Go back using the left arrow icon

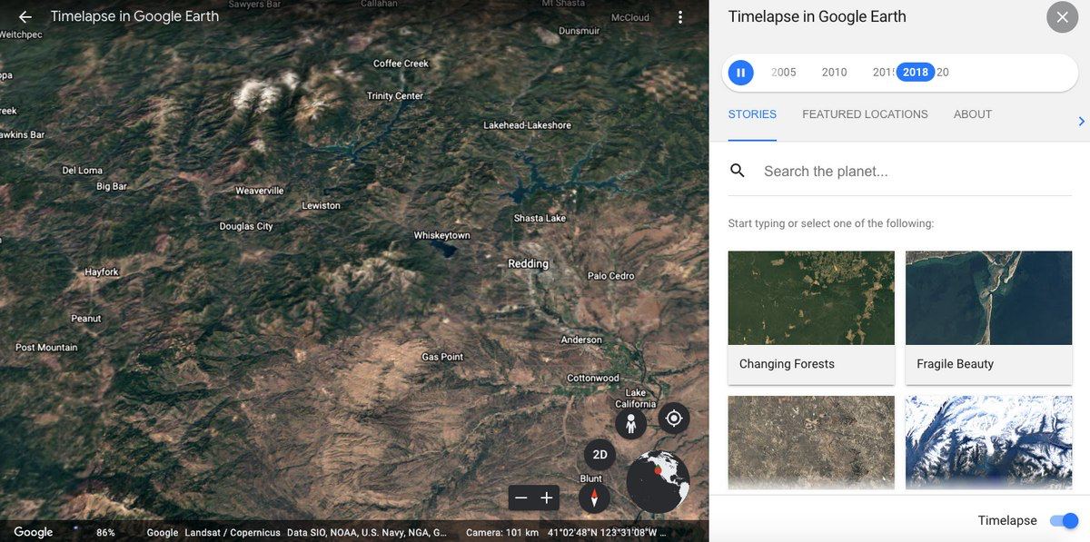25,16
